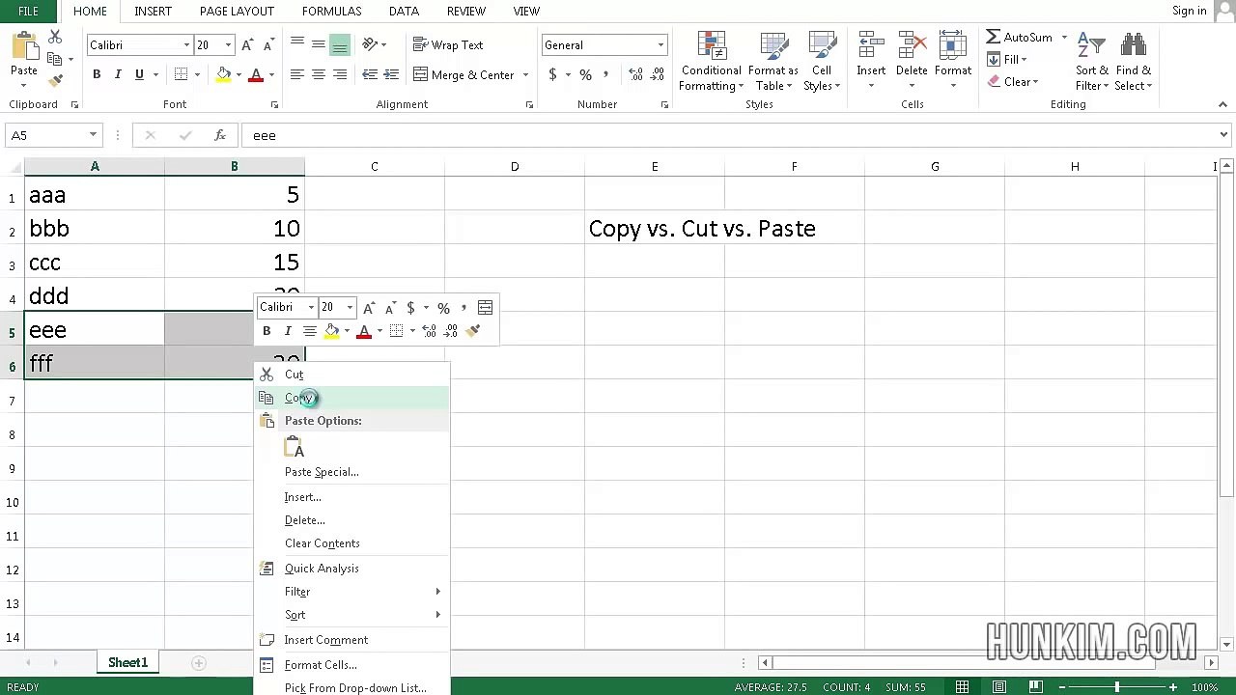
Task: Click the formula bar input showing eee
Action: click(729, 135)
